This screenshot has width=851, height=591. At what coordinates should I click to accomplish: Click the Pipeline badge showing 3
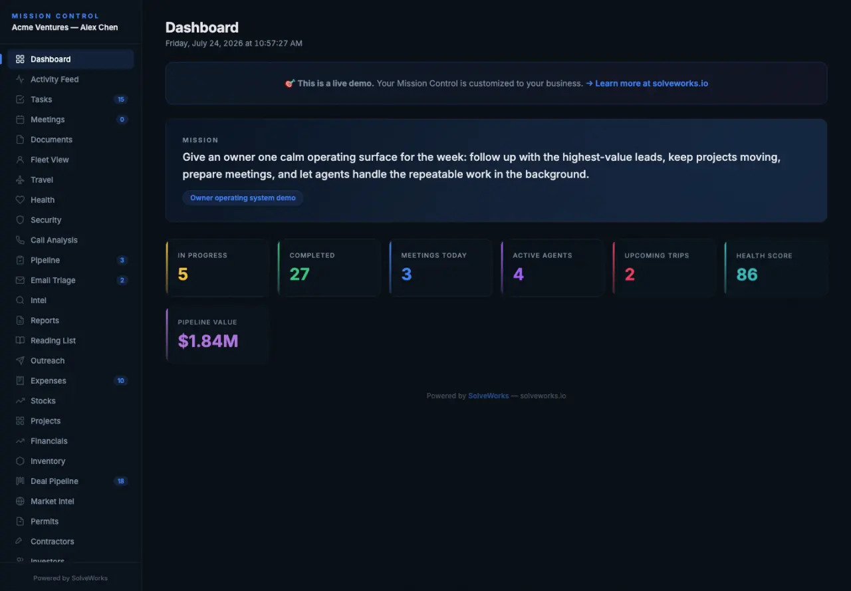coord(122,260)
